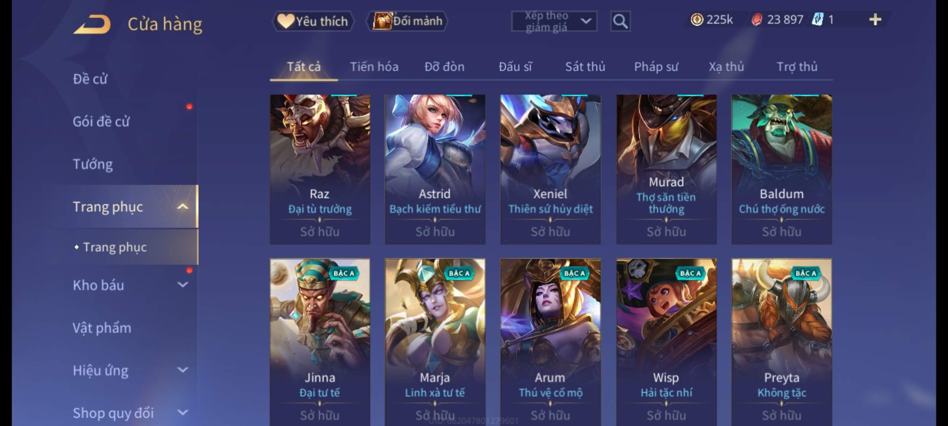Viewport: 948px width, 426px height.
Task: Open the search magnifier icon
Action: 620,21
